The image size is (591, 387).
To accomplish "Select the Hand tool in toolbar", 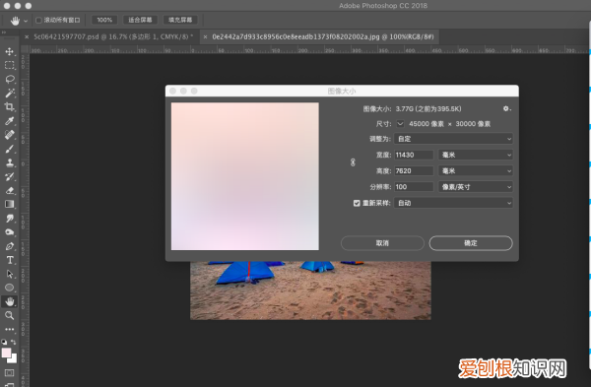I will (10, 301).
